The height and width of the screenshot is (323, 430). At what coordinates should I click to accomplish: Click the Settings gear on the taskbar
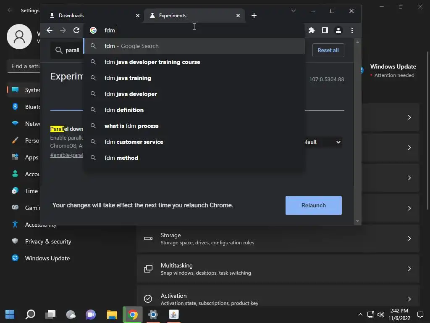click(x=153, y=315)
